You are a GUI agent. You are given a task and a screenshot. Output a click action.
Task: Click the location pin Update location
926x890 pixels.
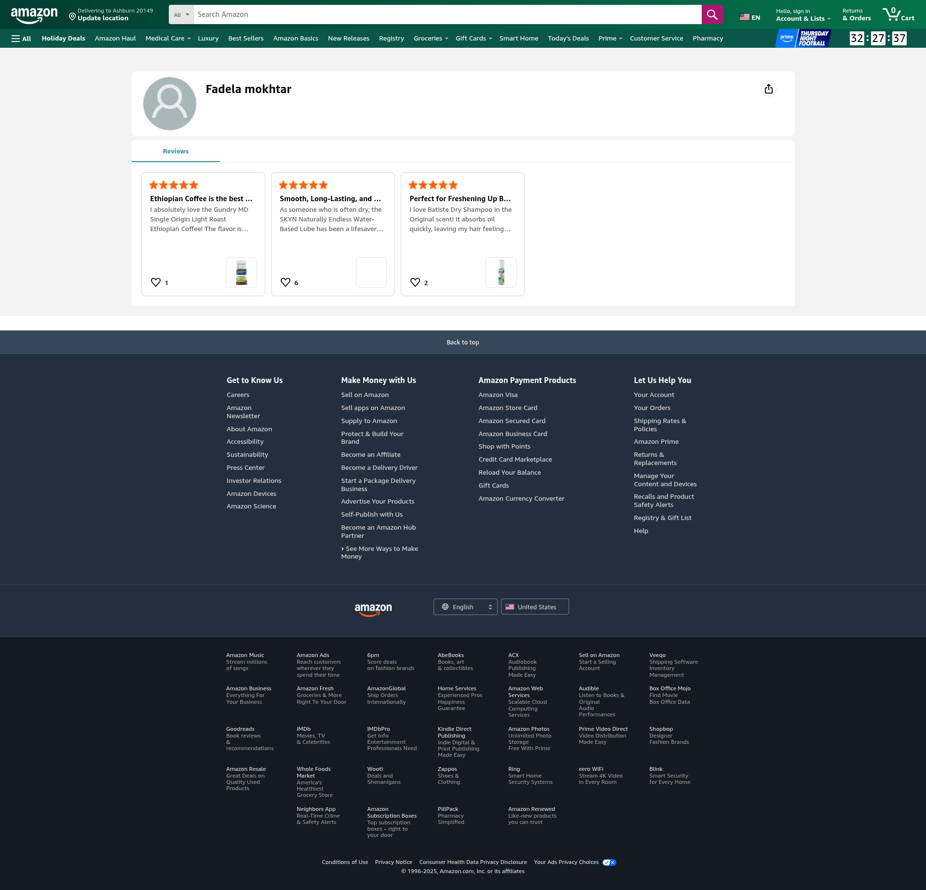pos(111,14)
